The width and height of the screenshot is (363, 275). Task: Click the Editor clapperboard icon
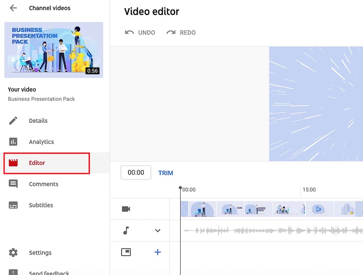(13, 163)
